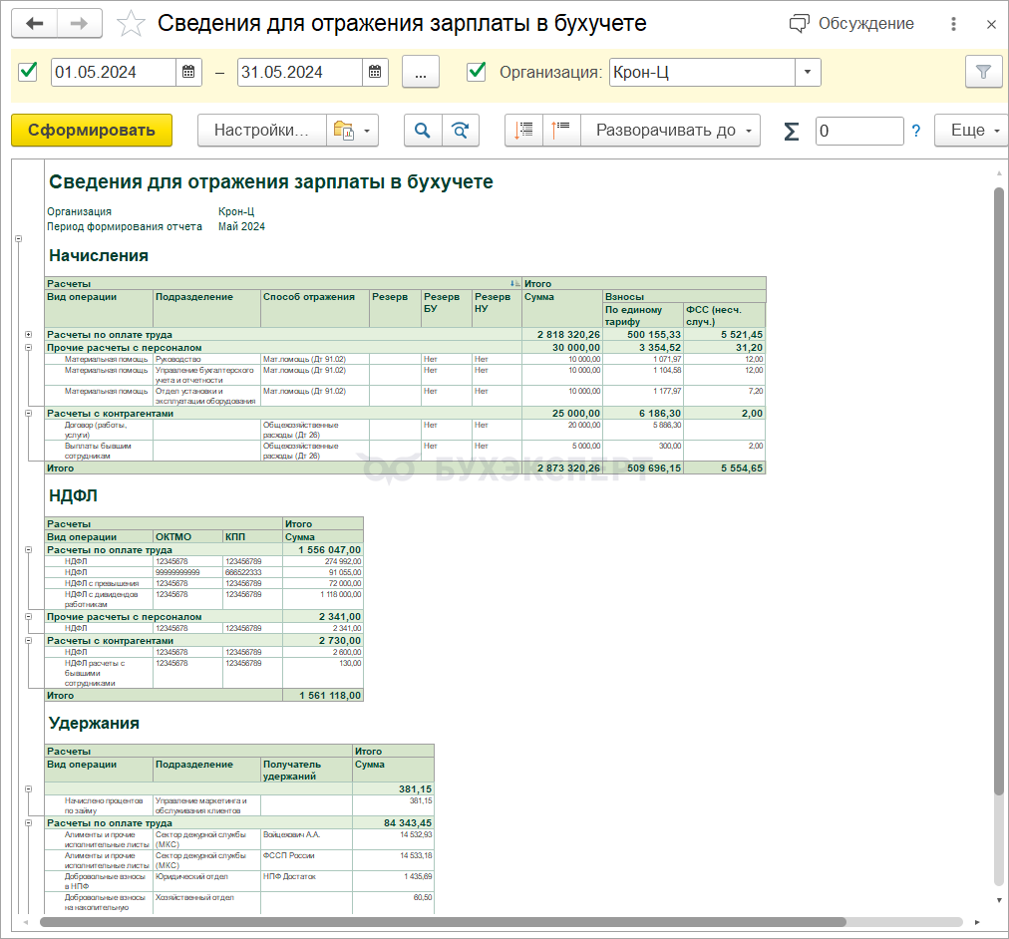Click the Сформировать button
Image resolution: width=1009 pixels, height=939 pixels.
coord(92,131)
